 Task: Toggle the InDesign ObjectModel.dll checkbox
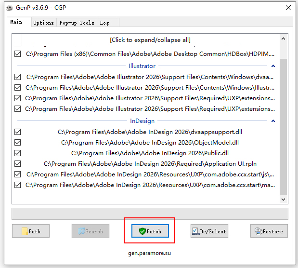pos(18,143)
